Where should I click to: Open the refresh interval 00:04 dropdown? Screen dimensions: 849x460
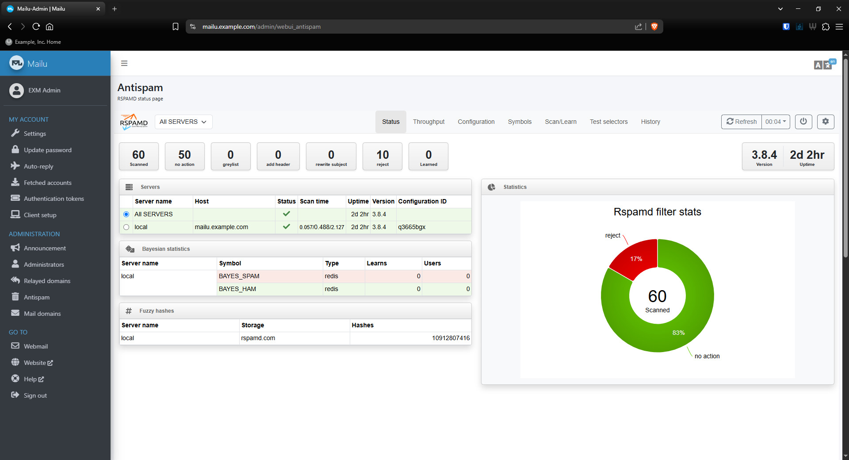coord(776,122)
